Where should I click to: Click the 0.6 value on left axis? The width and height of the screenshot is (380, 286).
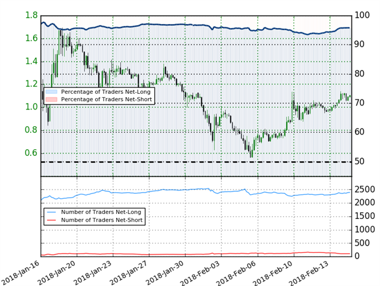31,153
